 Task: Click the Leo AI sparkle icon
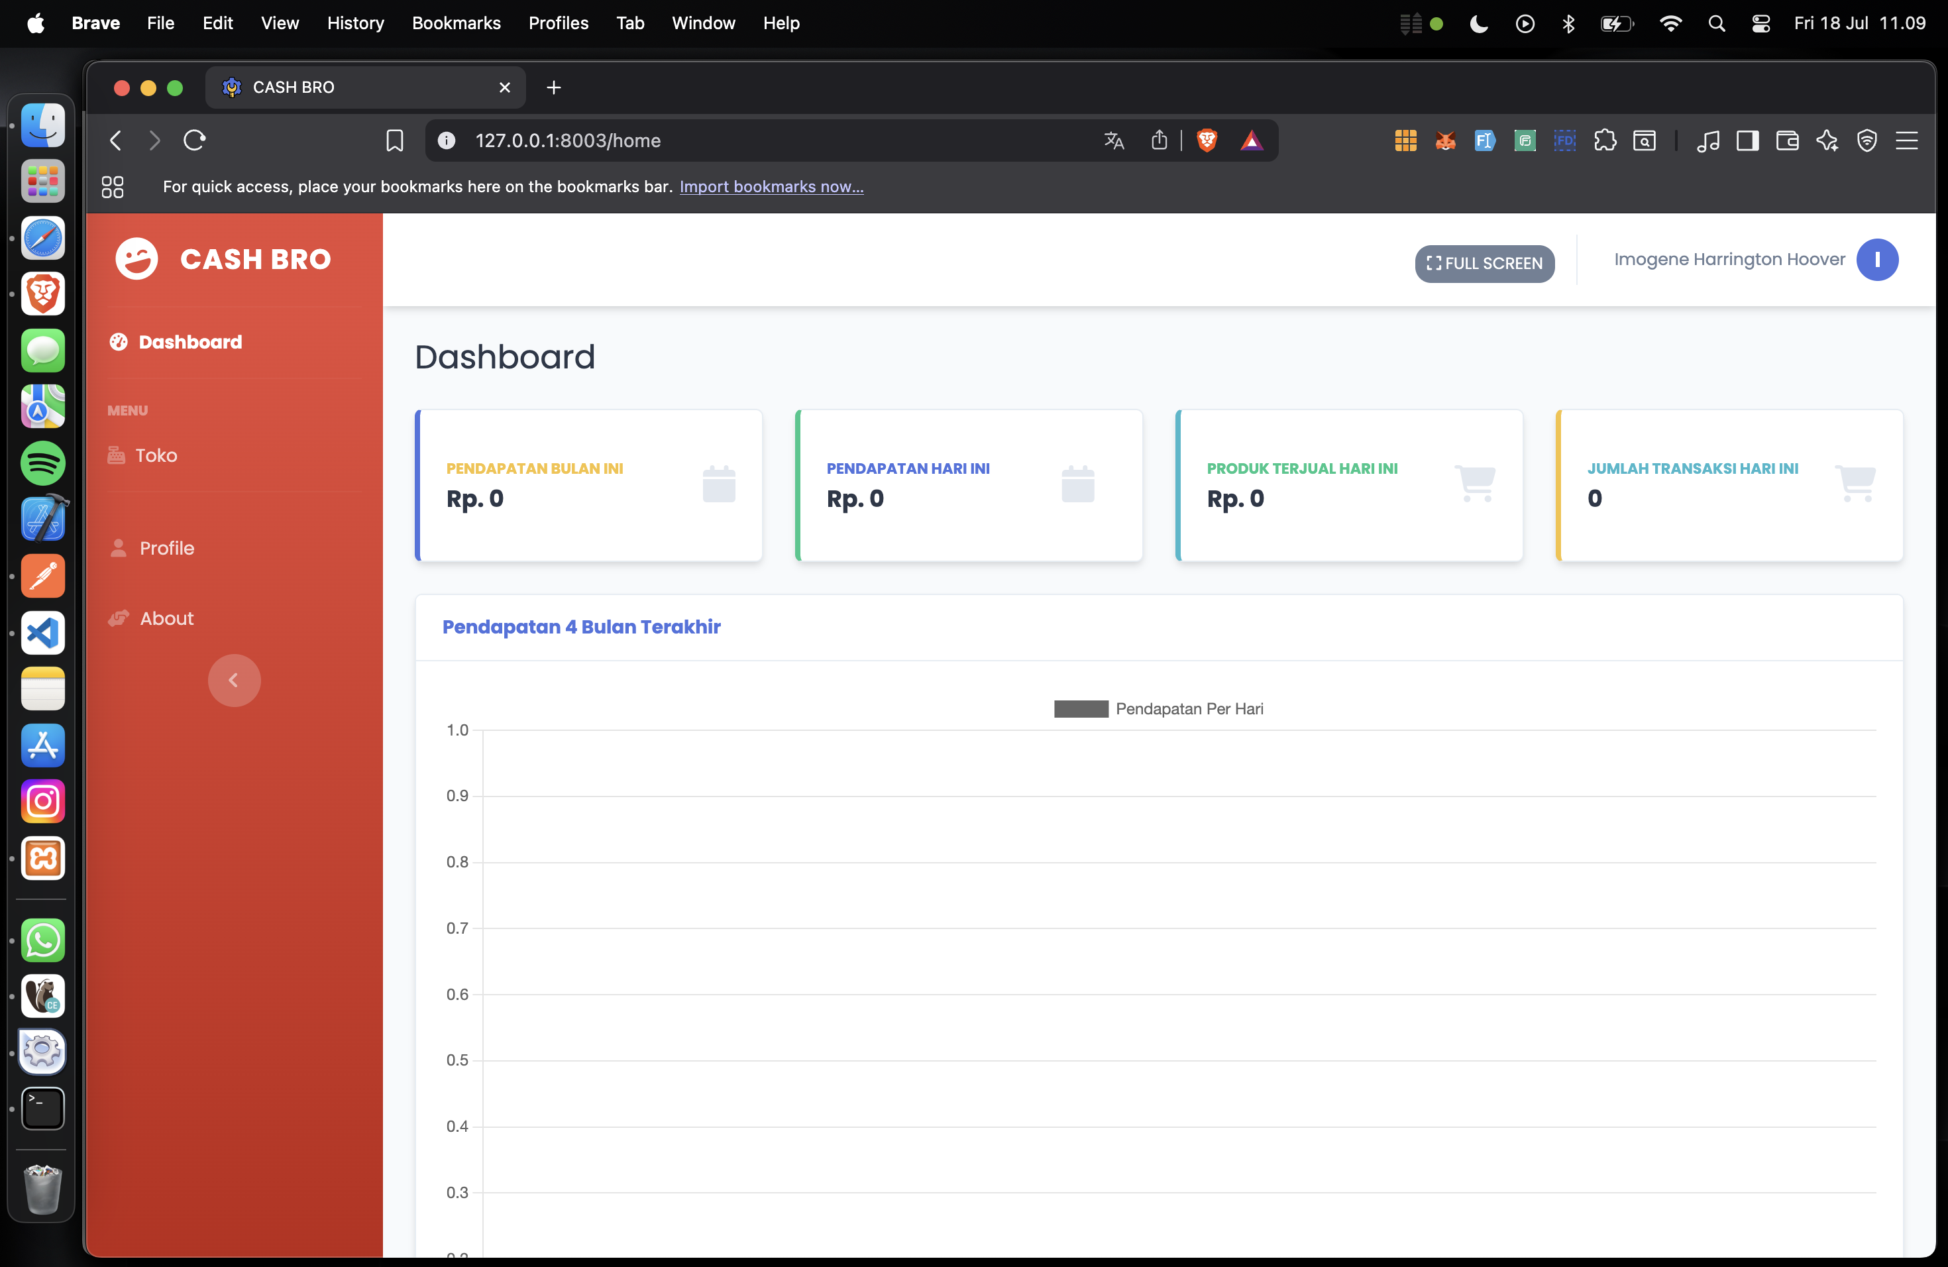(x=1827, y=140)
